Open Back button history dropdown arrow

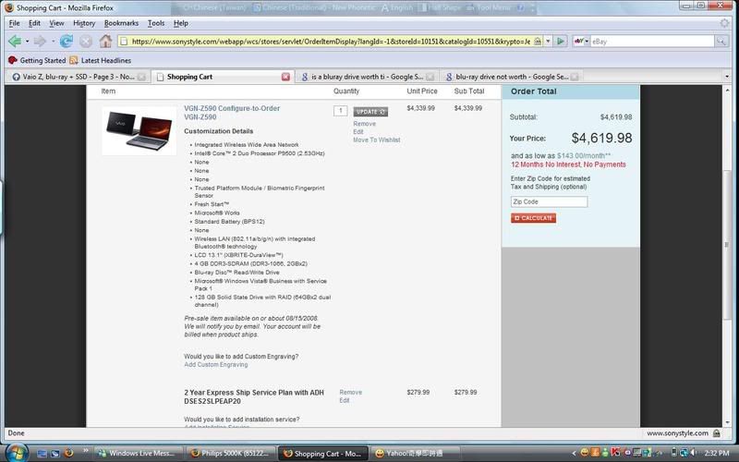coord(27,42)
